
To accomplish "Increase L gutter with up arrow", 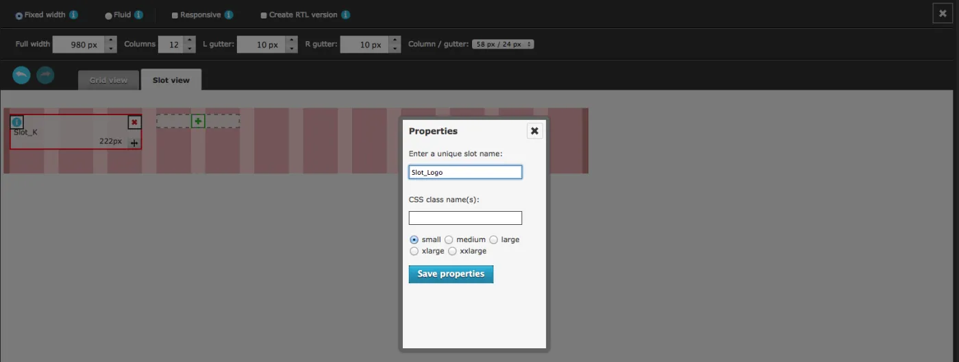I will tap(292, 40).
